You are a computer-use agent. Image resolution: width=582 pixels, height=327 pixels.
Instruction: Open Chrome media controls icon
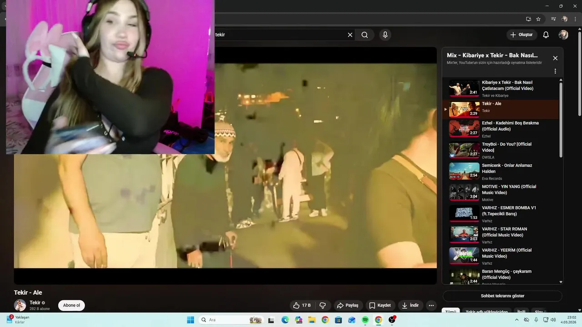tap(553, 19)
